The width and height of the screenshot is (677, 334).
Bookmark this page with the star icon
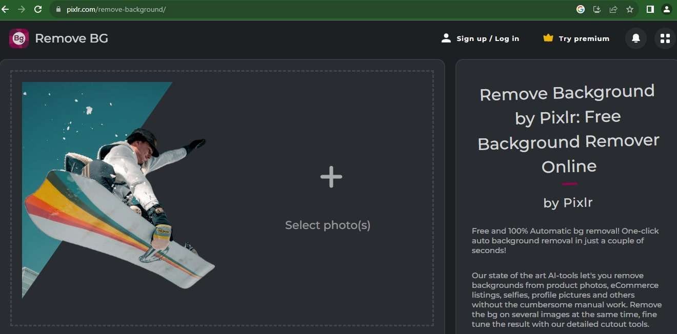pyautogui.click(x=630, y=9)
